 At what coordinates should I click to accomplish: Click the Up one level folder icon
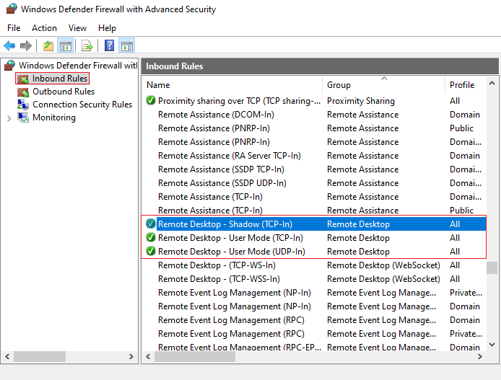click(x=48, y=45)
